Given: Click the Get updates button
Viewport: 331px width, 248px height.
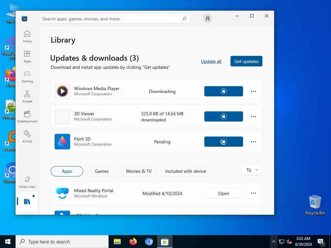Looking at the screenshot, I should click(x=246, y=61).
